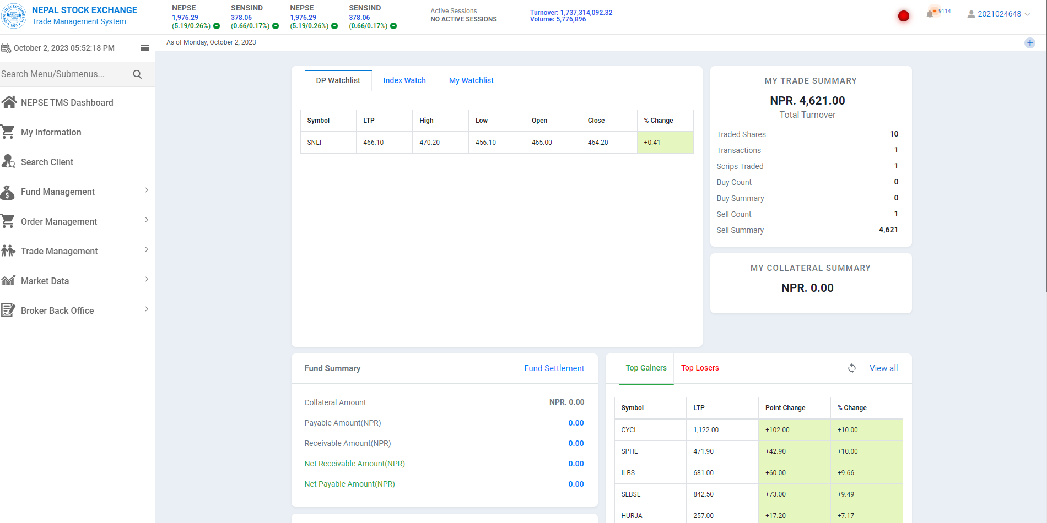Screen dimensions: 1047x523
Task: Click the SLBSL gainer row symbol
Action: (631, 494)
